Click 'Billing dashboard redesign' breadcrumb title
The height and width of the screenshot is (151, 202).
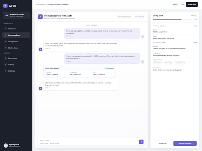click(58, 4)
